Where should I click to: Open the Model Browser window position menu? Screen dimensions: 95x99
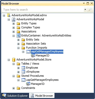click(84, 3)
